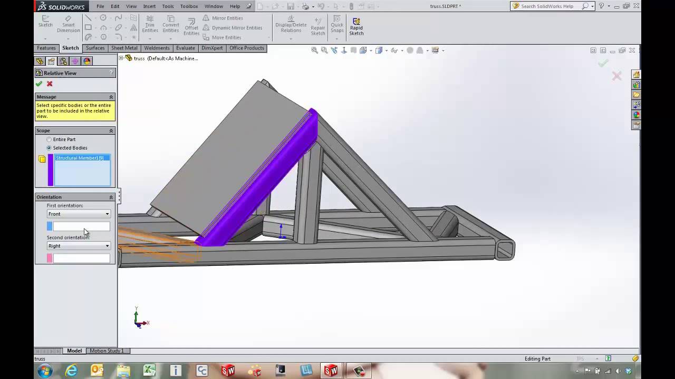This screenshot has height=379, width=675.
Task: Accept Relative View with green checkmark
Action: (38, 84)
